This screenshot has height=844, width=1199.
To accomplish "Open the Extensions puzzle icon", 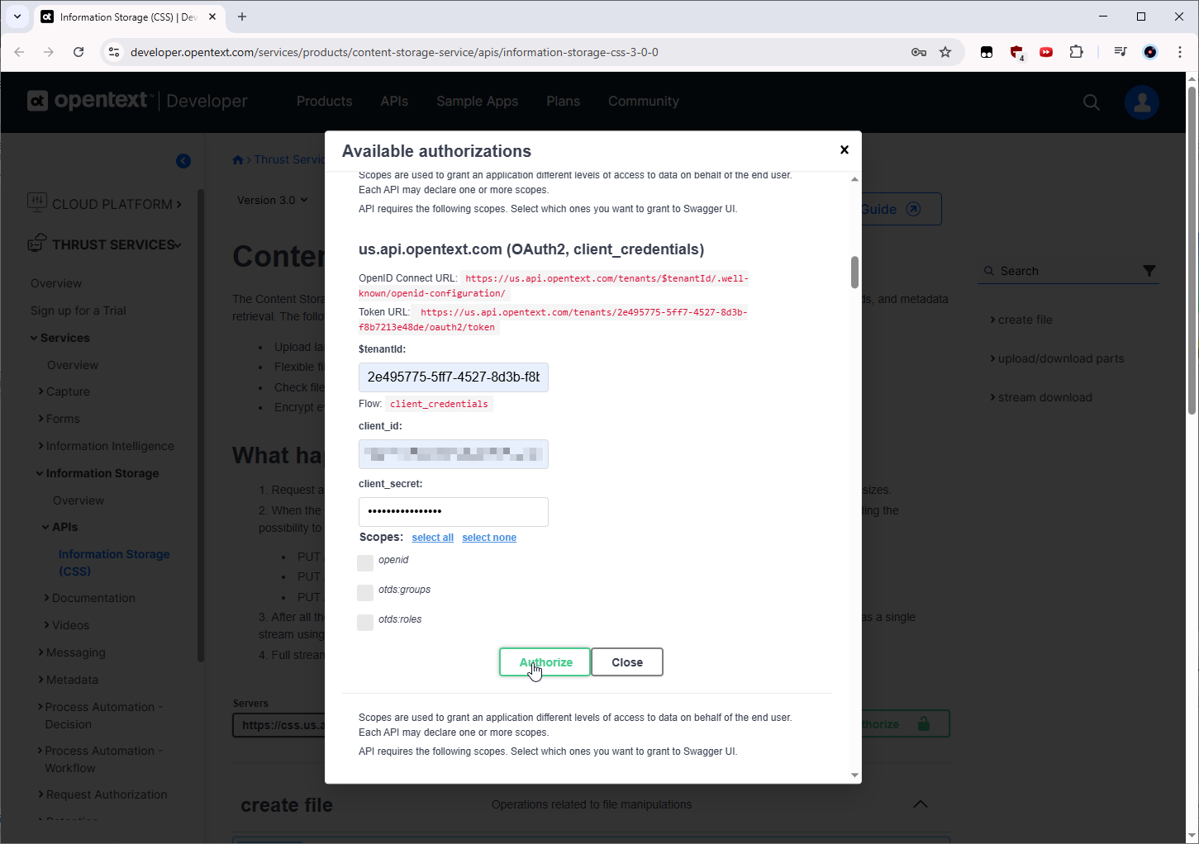I will point(1076,52).
